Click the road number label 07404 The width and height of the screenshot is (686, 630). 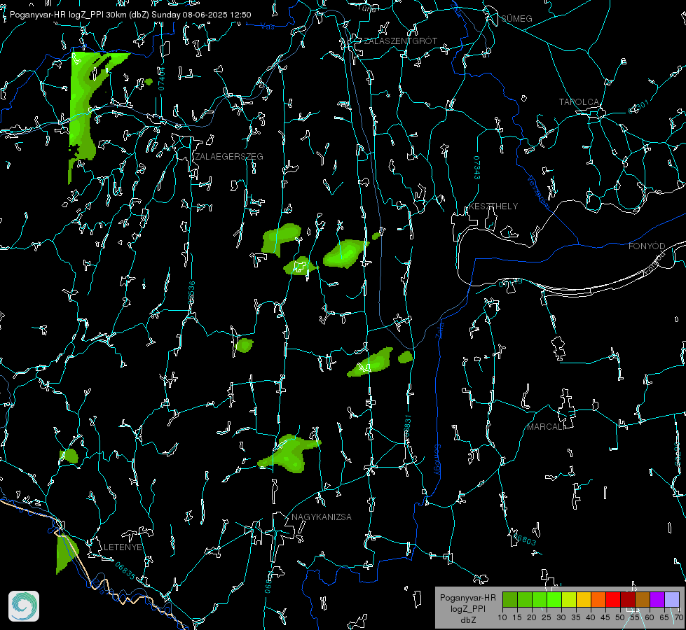[x=161, y=78]
